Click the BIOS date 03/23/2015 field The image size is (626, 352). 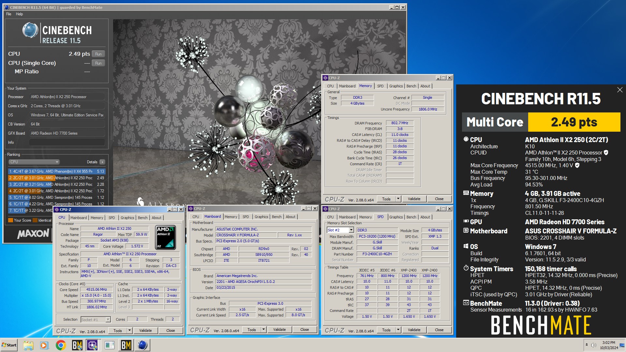263,288
